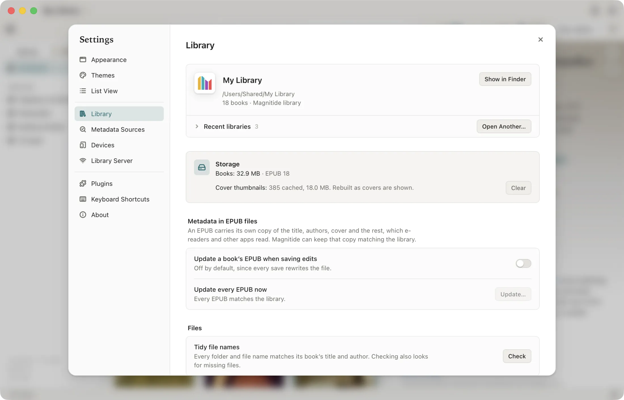
Task: Click the Open Another... button
Action: coord(504,127)
